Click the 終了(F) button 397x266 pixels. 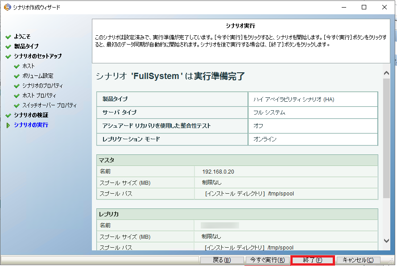pos(312,260)
